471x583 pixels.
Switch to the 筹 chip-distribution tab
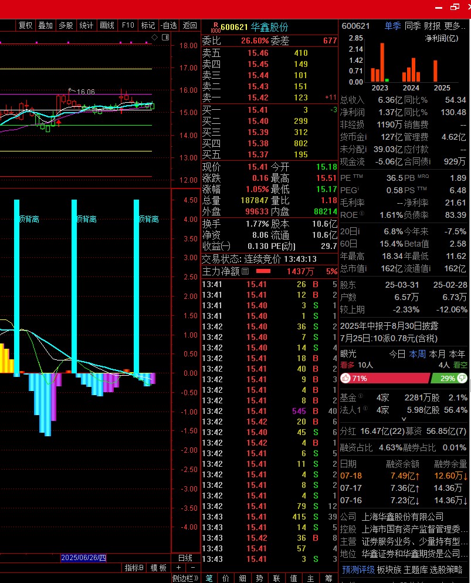(x=328, y=578)
